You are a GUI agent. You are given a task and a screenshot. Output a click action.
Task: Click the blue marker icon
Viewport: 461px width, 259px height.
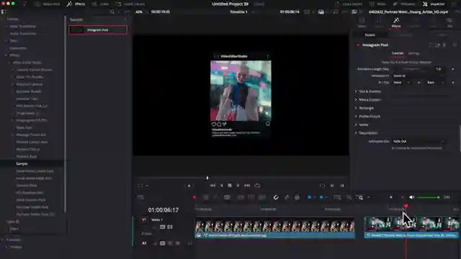[321, 197]
